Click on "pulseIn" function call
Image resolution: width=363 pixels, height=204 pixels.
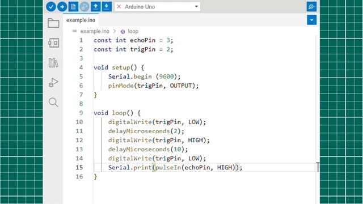point(168,168)
